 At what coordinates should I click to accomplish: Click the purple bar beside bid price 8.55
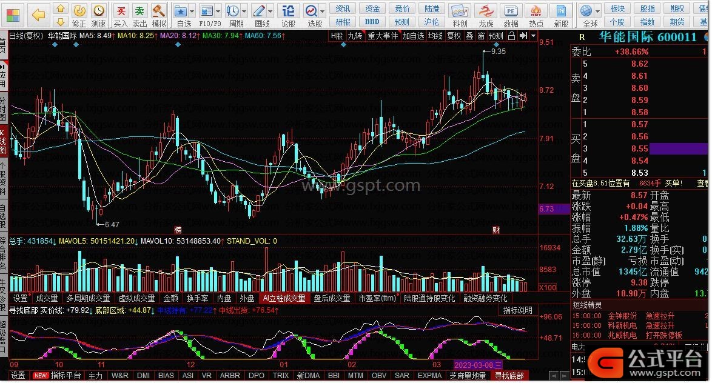(679, 148)
